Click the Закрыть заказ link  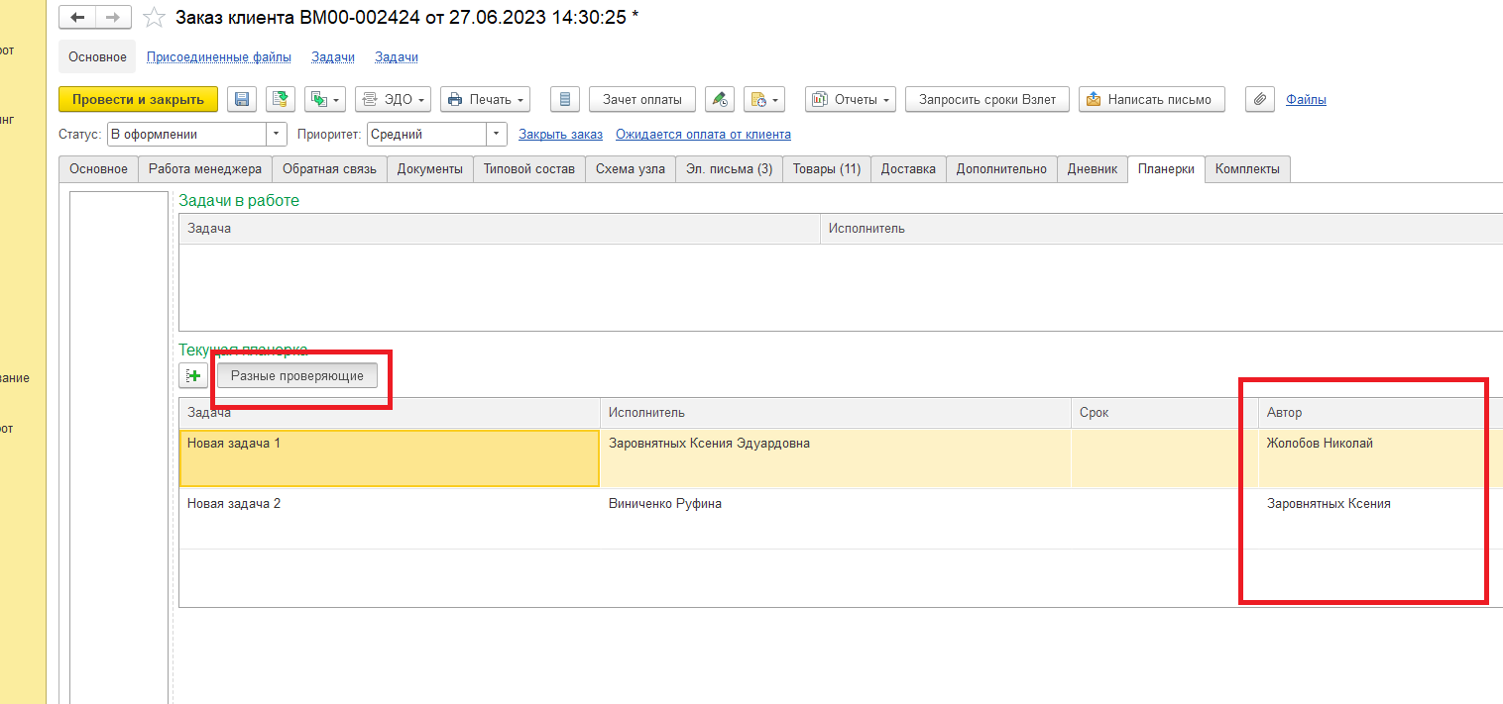coord(560,134)
